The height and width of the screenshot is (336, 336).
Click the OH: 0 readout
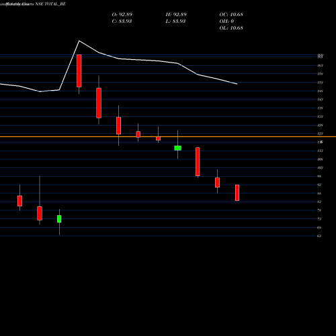[226, 22]
